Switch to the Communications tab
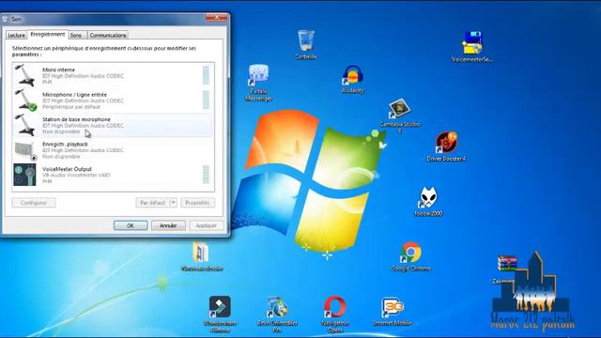Viewport: 601px width, 338px height. point(108,36)
